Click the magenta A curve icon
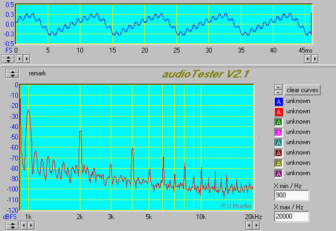 [278, 132]
